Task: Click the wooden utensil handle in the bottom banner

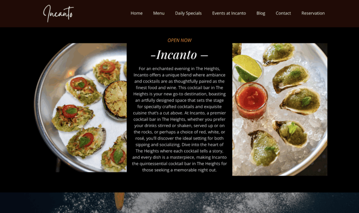Action: pyautogui.click(x=119, y=201)
